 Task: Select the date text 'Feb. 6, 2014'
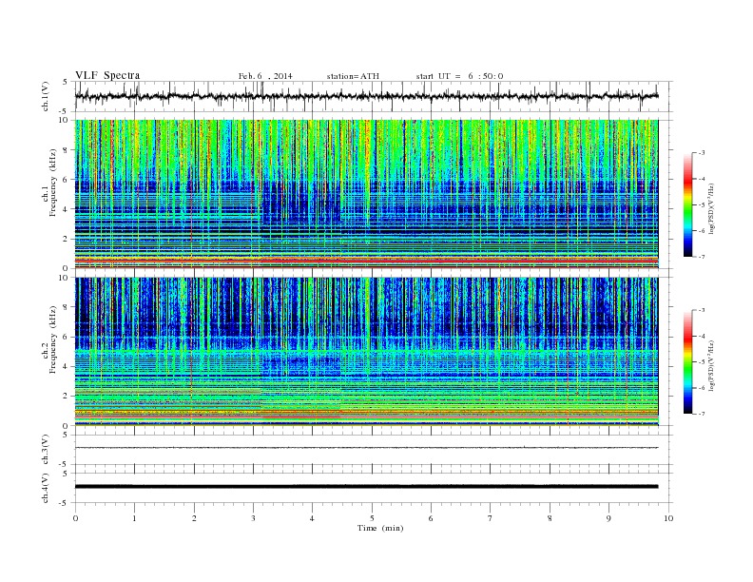coord(265,76)
